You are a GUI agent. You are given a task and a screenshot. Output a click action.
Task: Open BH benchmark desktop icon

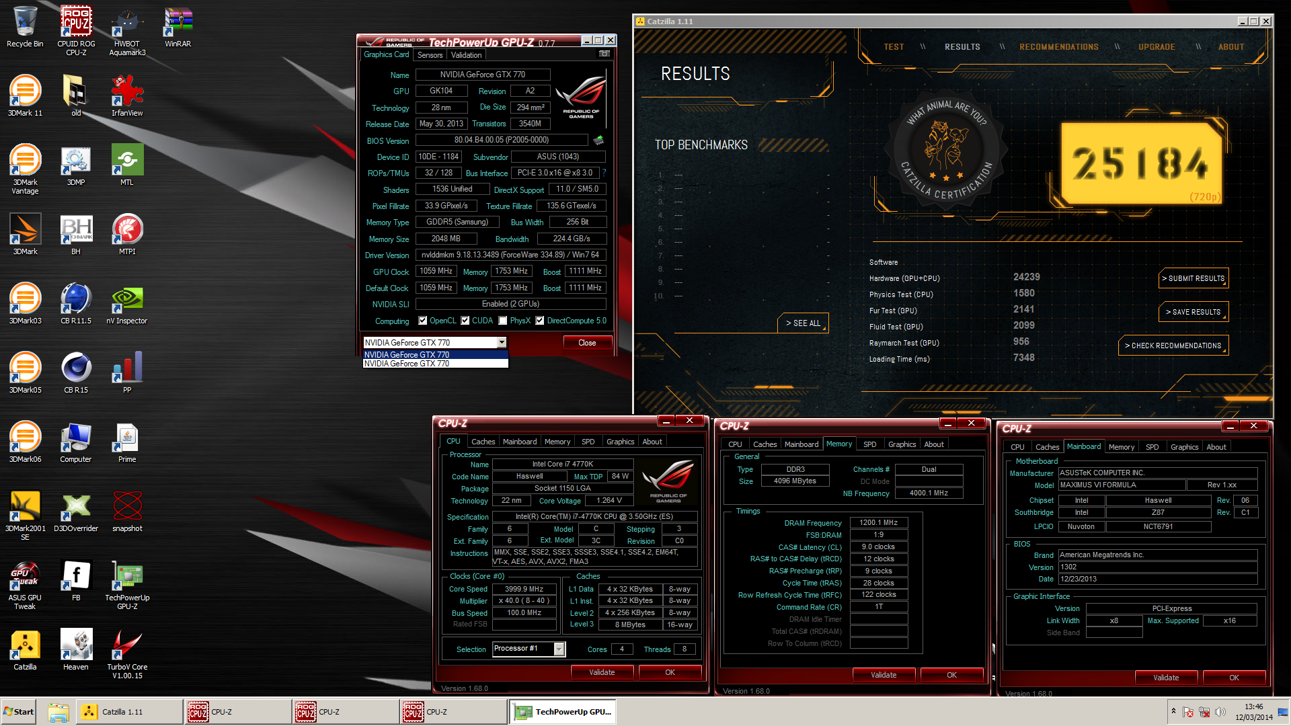[76, 235]
